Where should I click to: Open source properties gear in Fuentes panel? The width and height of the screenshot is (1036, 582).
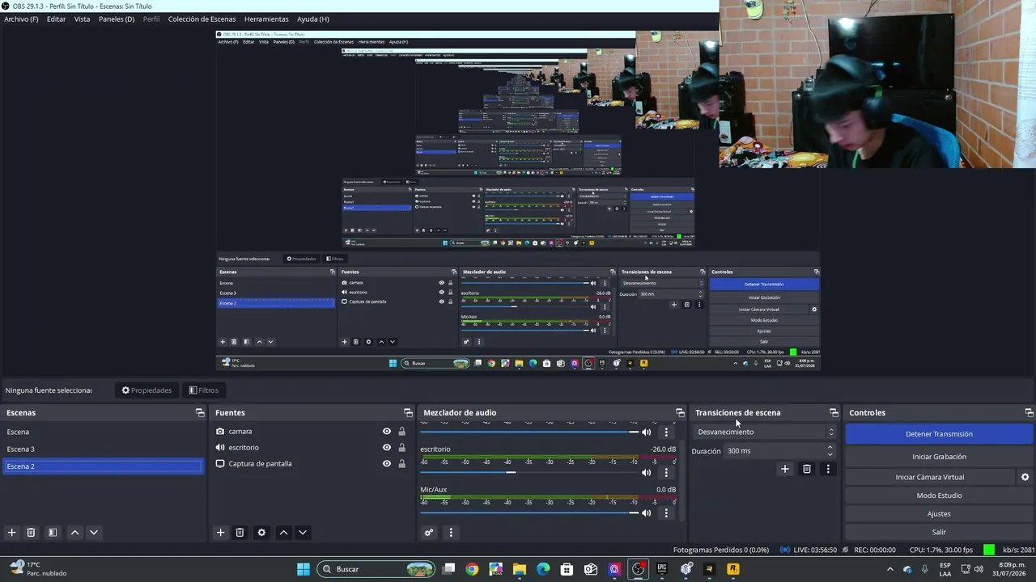coord(261,533)
